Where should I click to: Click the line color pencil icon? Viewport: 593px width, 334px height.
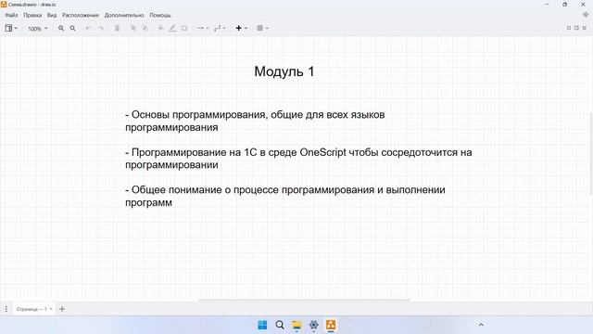pyautogui.click(x=172, y=29)
